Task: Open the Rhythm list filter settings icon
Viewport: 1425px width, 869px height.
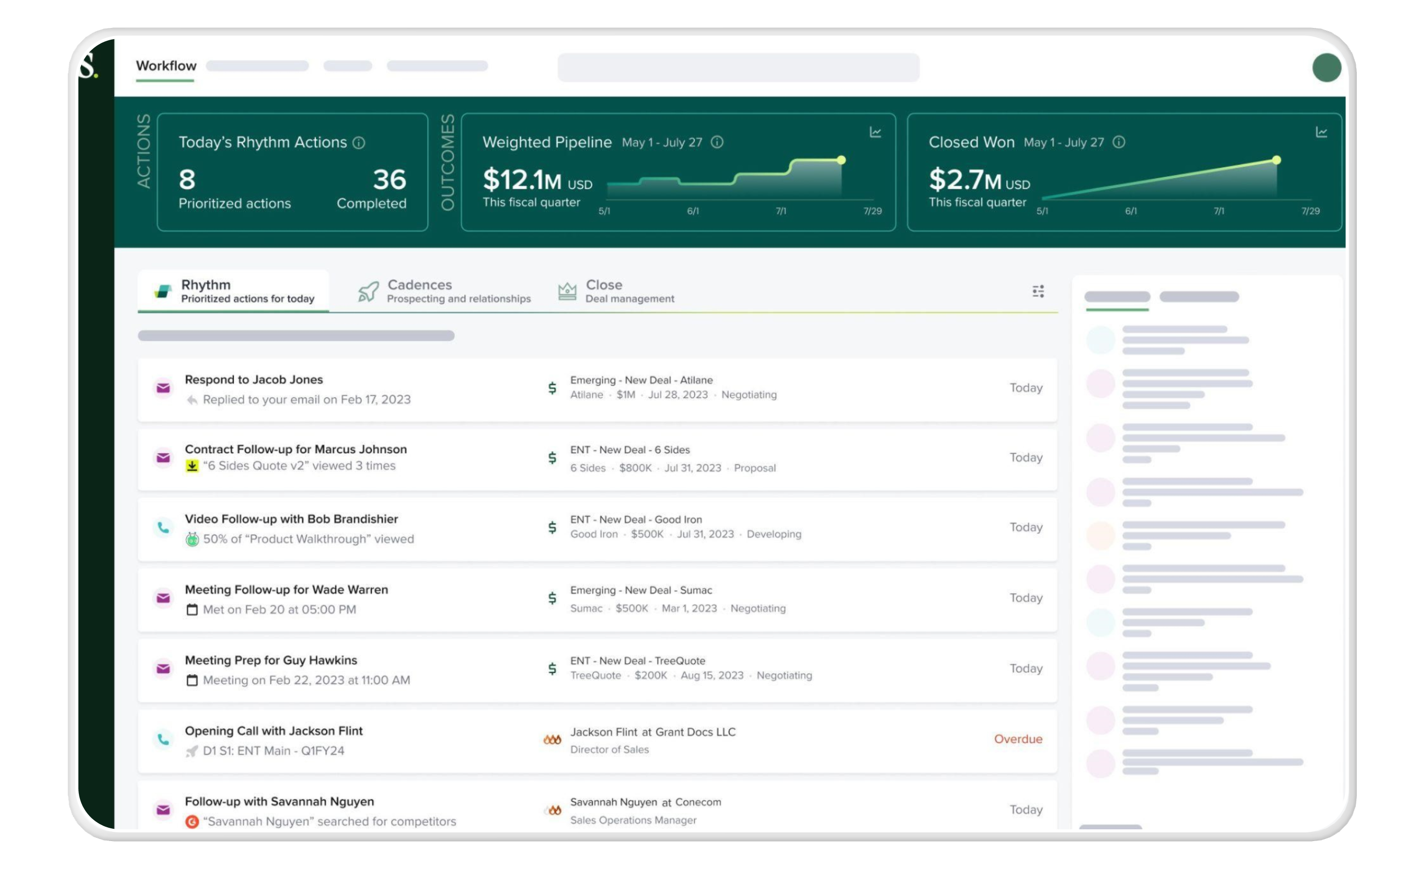Action: [1038, 292]
